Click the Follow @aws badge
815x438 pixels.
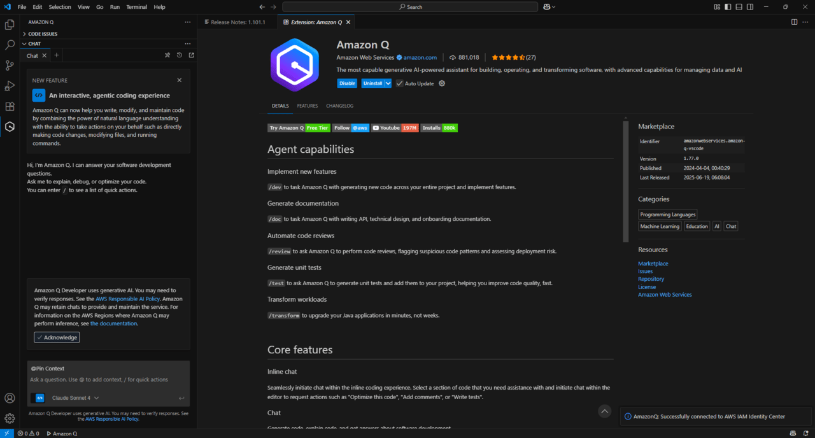[x=351, y=128]
